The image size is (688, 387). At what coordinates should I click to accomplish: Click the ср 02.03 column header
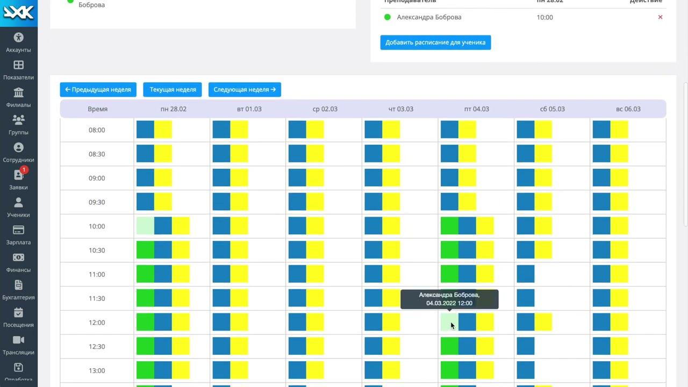tap(325, 109)
